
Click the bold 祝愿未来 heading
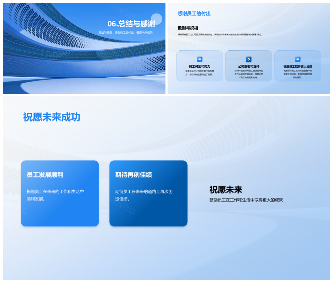[225, 190]
